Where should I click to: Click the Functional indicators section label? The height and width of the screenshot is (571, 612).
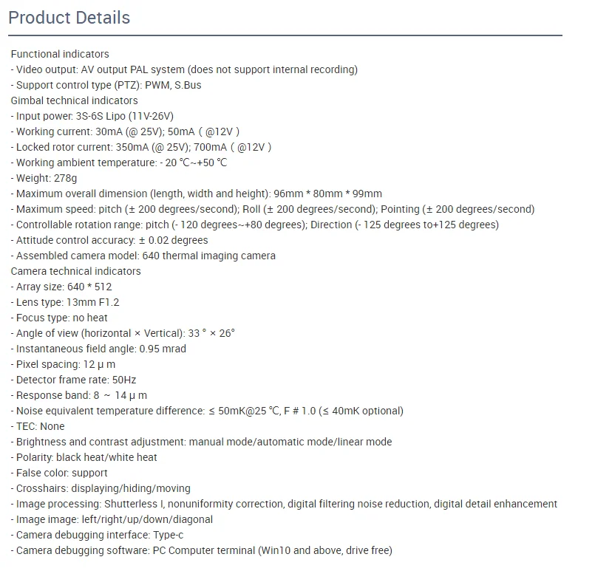[x=60, y=54]
